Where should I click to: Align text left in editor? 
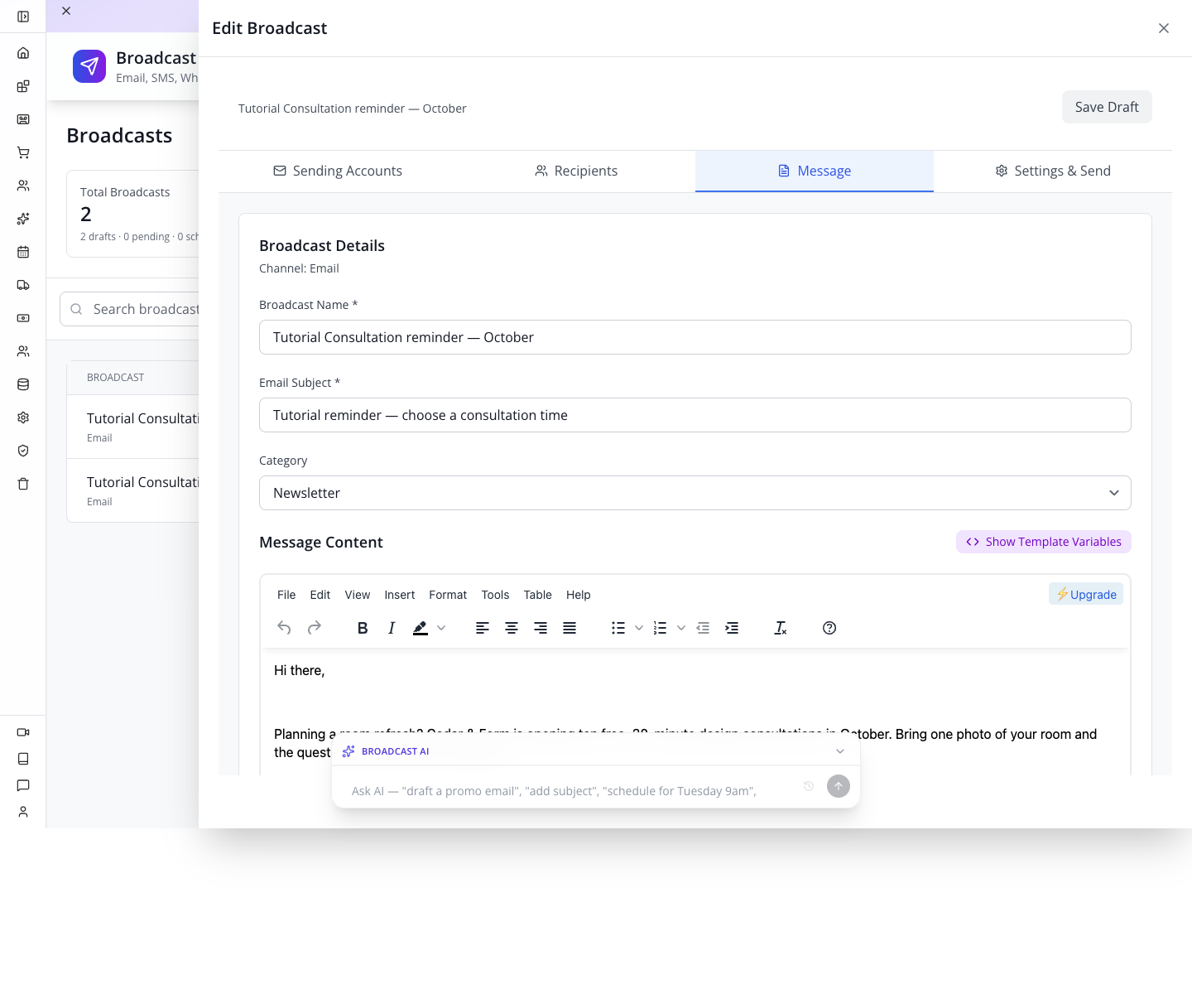pos(483,628)
